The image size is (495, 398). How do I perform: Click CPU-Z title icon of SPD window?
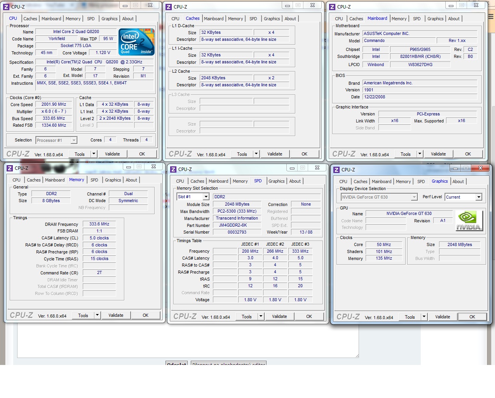click(x=173, y=169)
